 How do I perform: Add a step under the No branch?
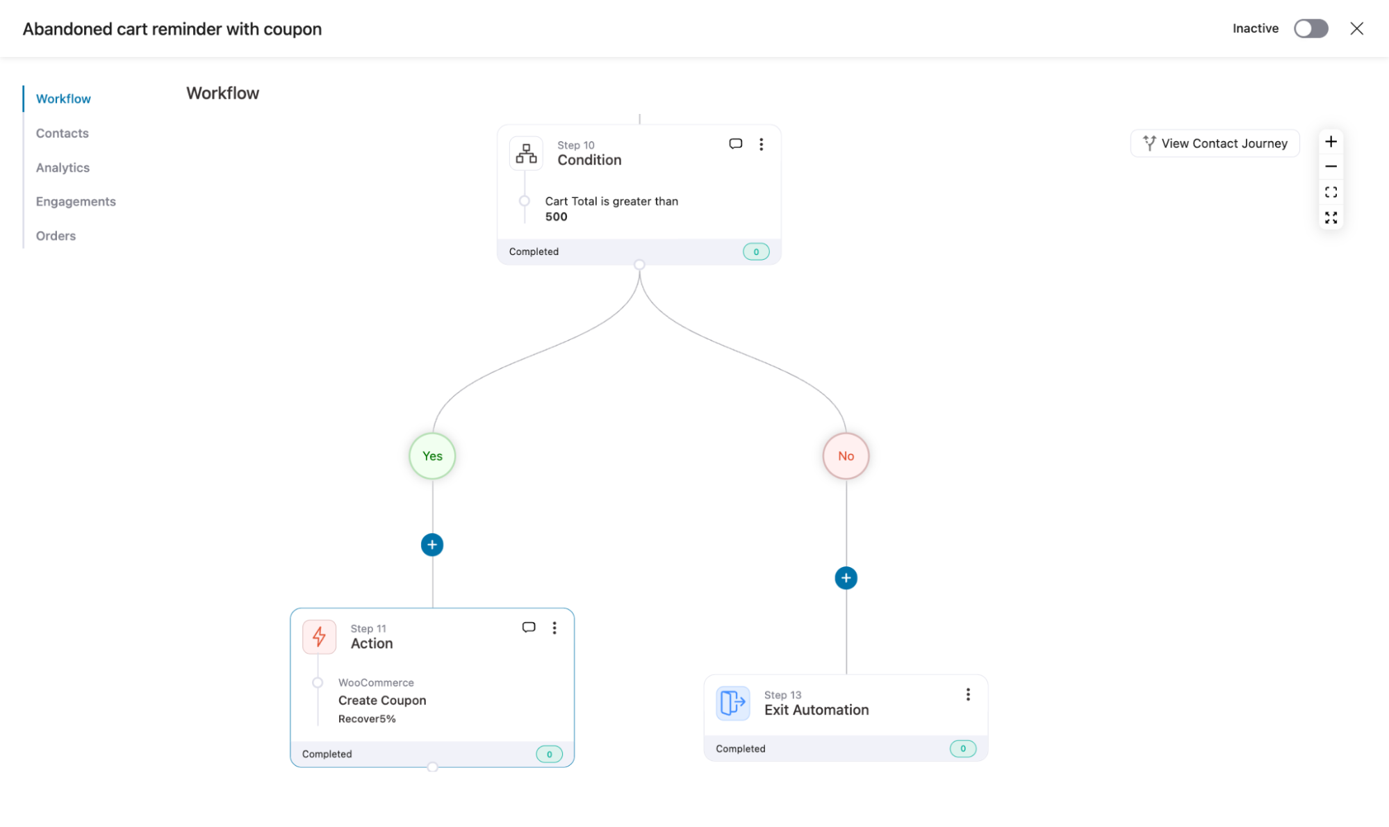tap(846, 578)
